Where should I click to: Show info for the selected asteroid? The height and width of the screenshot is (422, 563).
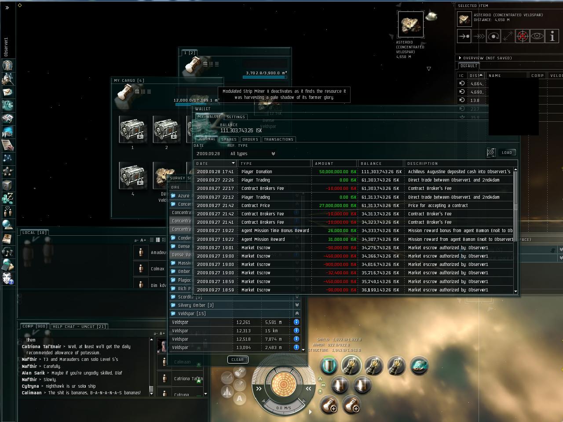click(x=552, y=36)
